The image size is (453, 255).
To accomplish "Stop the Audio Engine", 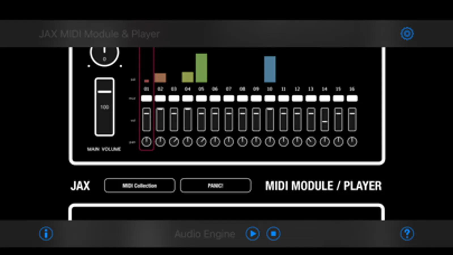I will 273,234.
